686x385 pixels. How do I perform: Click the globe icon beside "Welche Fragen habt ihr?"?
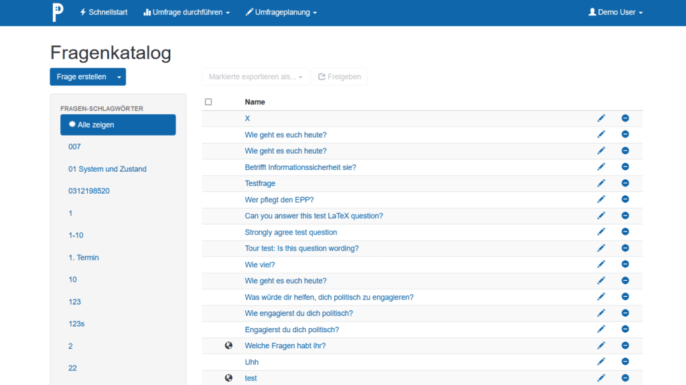(229, 345)
